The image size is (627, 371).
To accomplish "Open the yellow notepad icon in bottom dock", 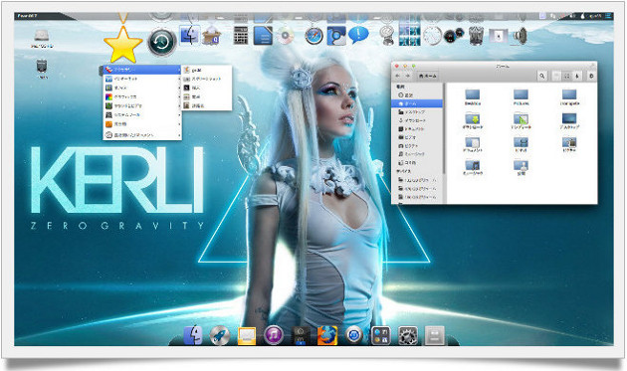I will [x=247, y=335].
